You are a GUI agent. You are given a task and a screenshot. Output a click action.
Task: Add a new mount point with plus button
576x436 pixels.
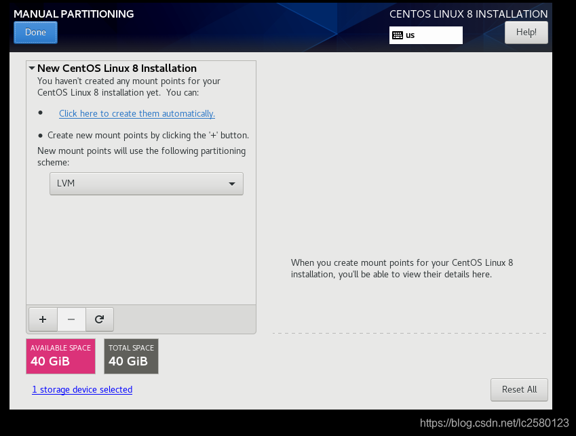click(43, 319)
